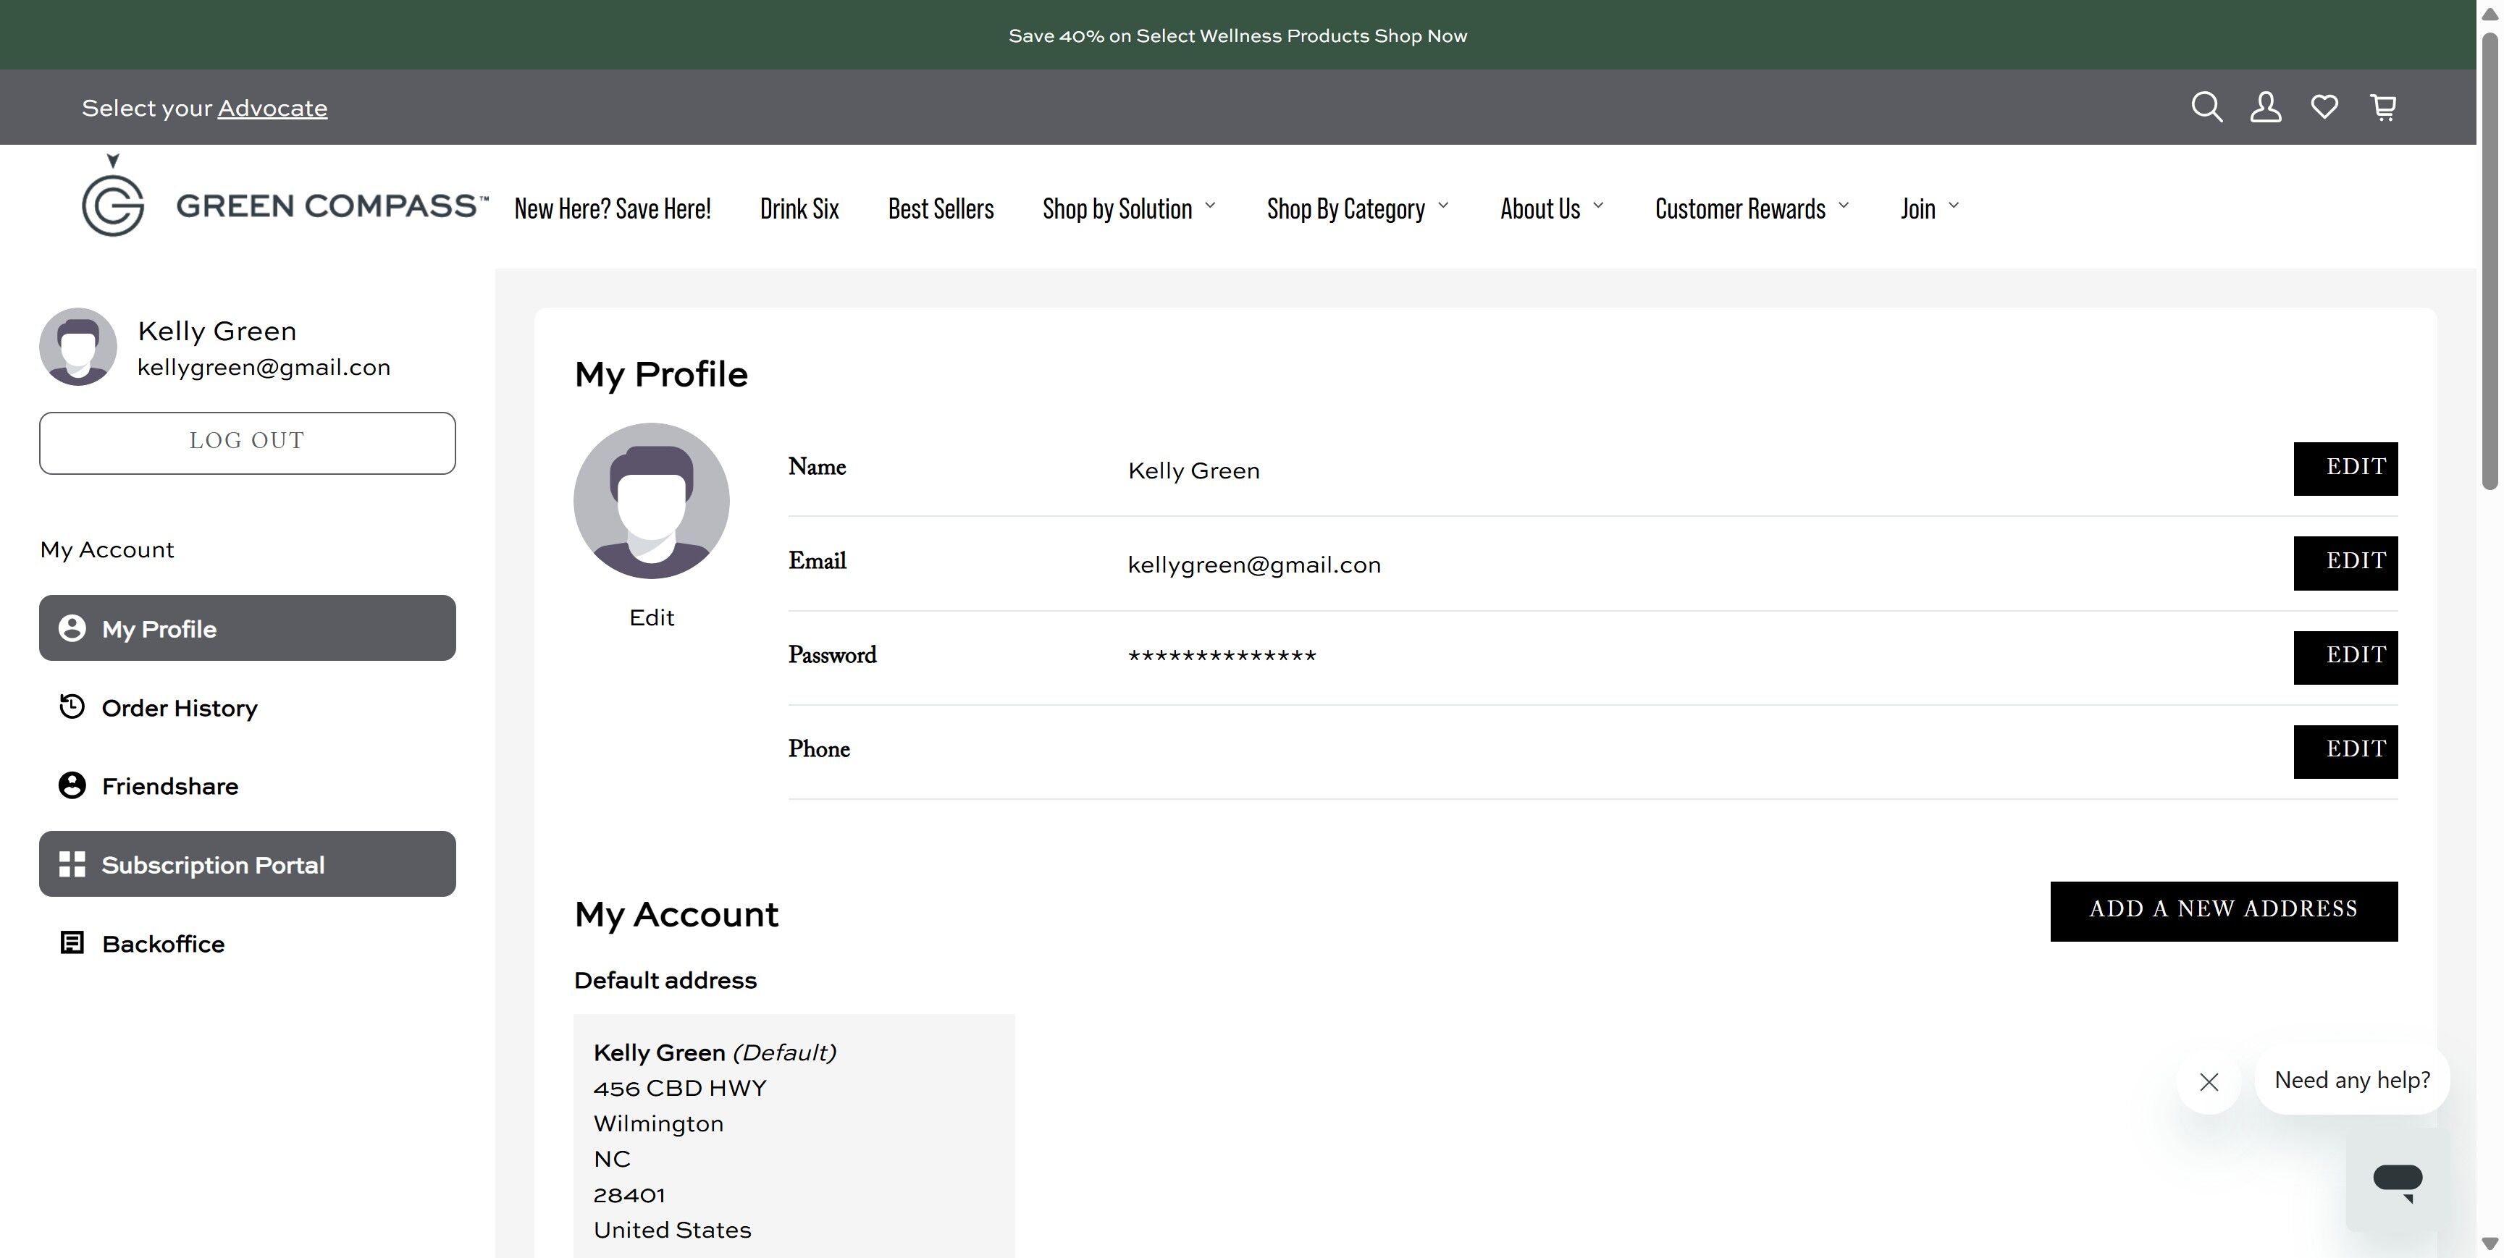Click the Advocate link
The width and height of the screenshot is (2504, 1258).
[x=272, y=108]
